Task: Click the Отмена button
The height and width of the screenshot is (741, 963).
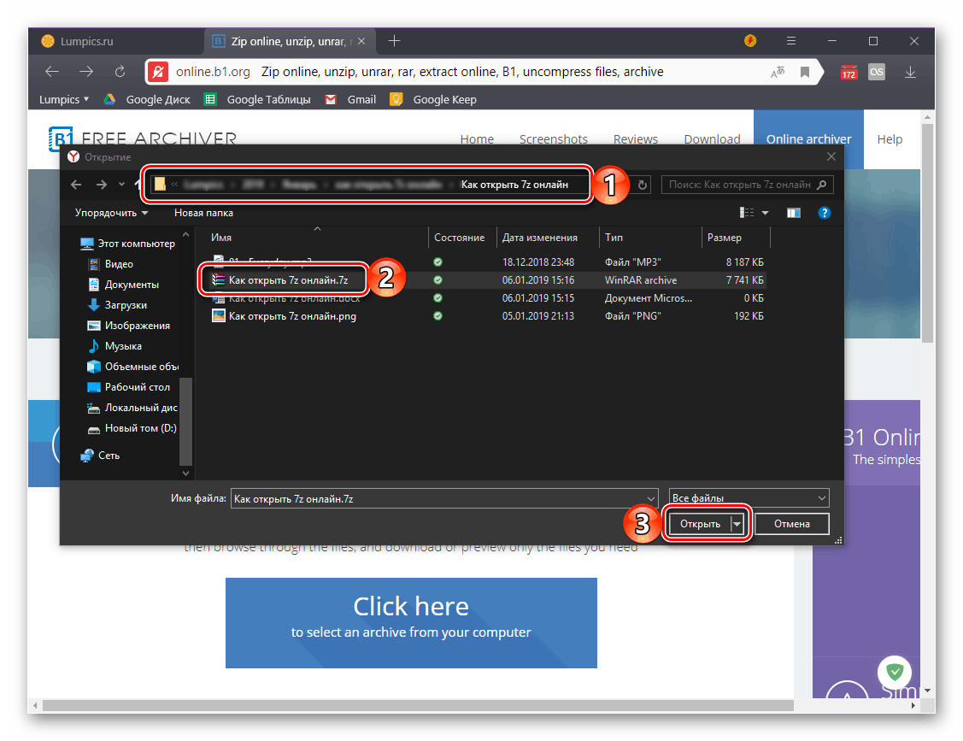Action: [x=791, y=524]
